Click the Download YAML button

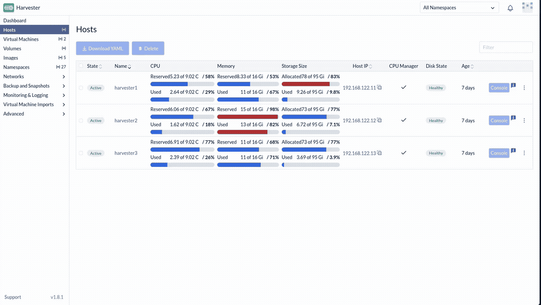click(x=102, y=48)
